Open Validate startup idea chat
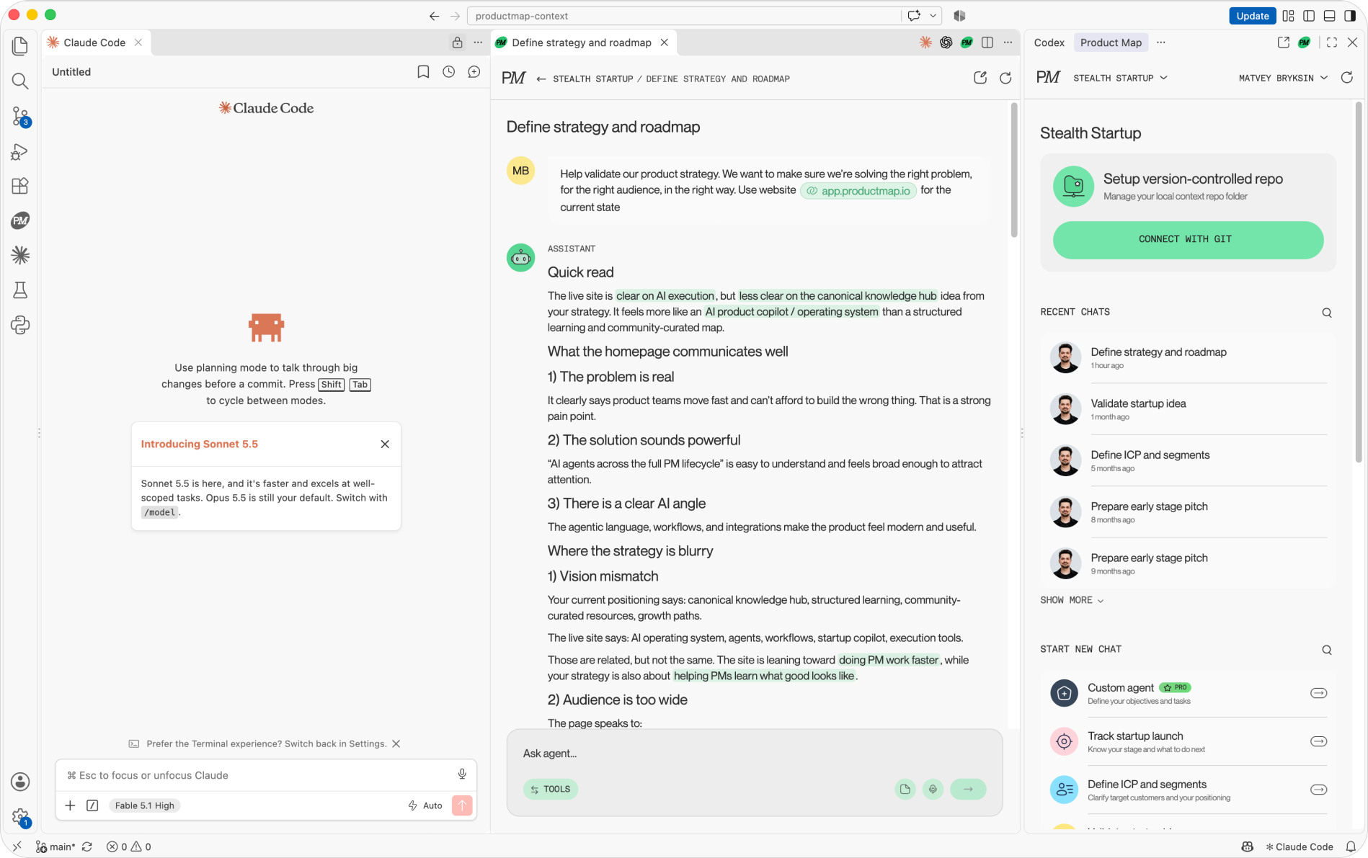This screenshot has width=1368, height=858. coord(1188,408)
